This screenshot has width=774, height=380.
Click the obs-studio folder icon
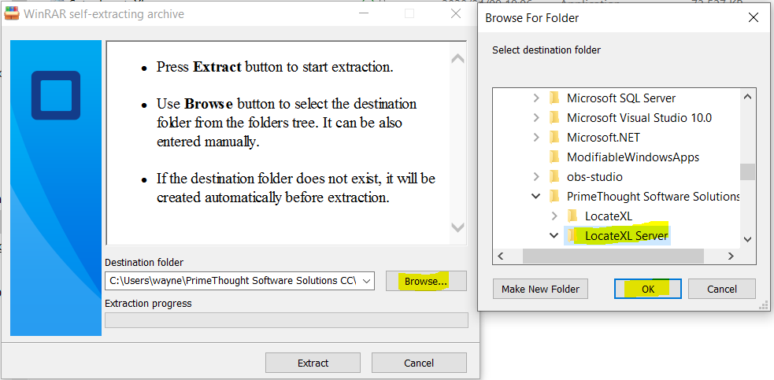click(x=554, y=176)
